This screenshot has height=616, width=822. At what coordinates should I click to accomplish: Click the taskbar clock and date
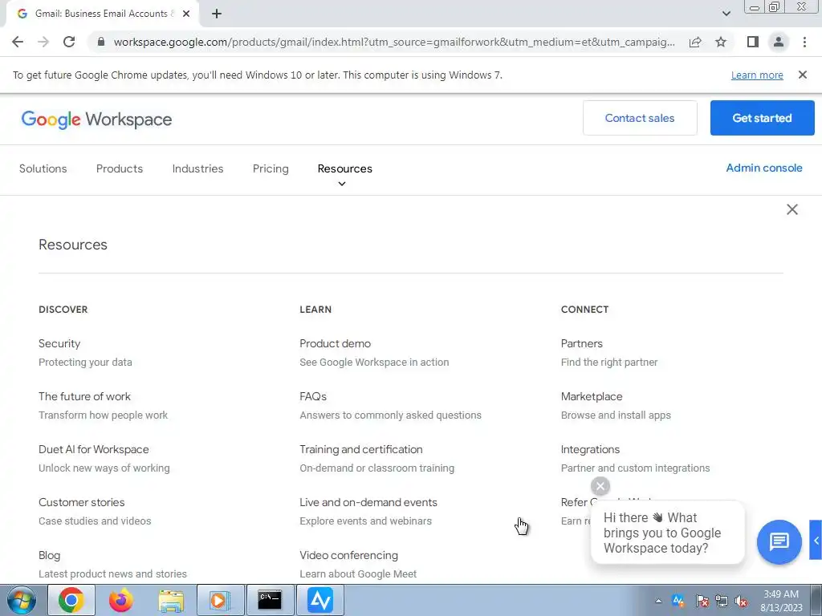click(x=781, y=601)
